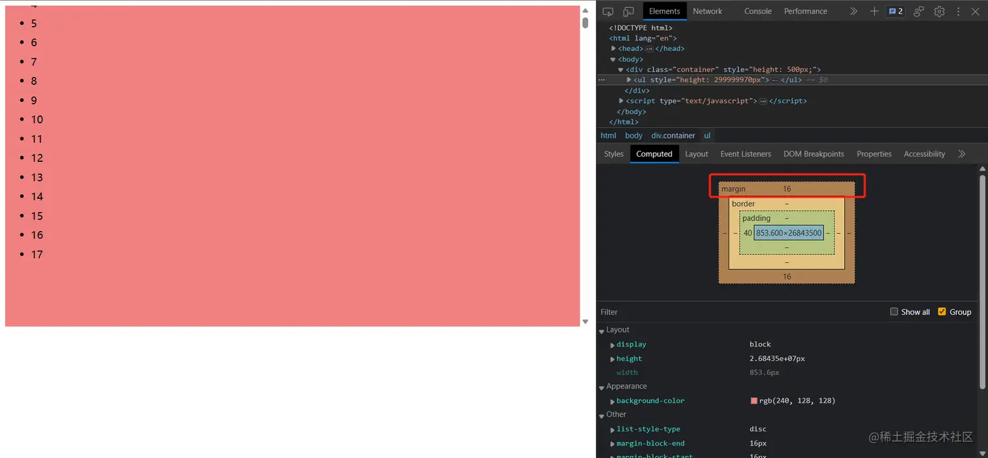
Task: Open the feedback people icon in DevTools
Action: (919, 11)
